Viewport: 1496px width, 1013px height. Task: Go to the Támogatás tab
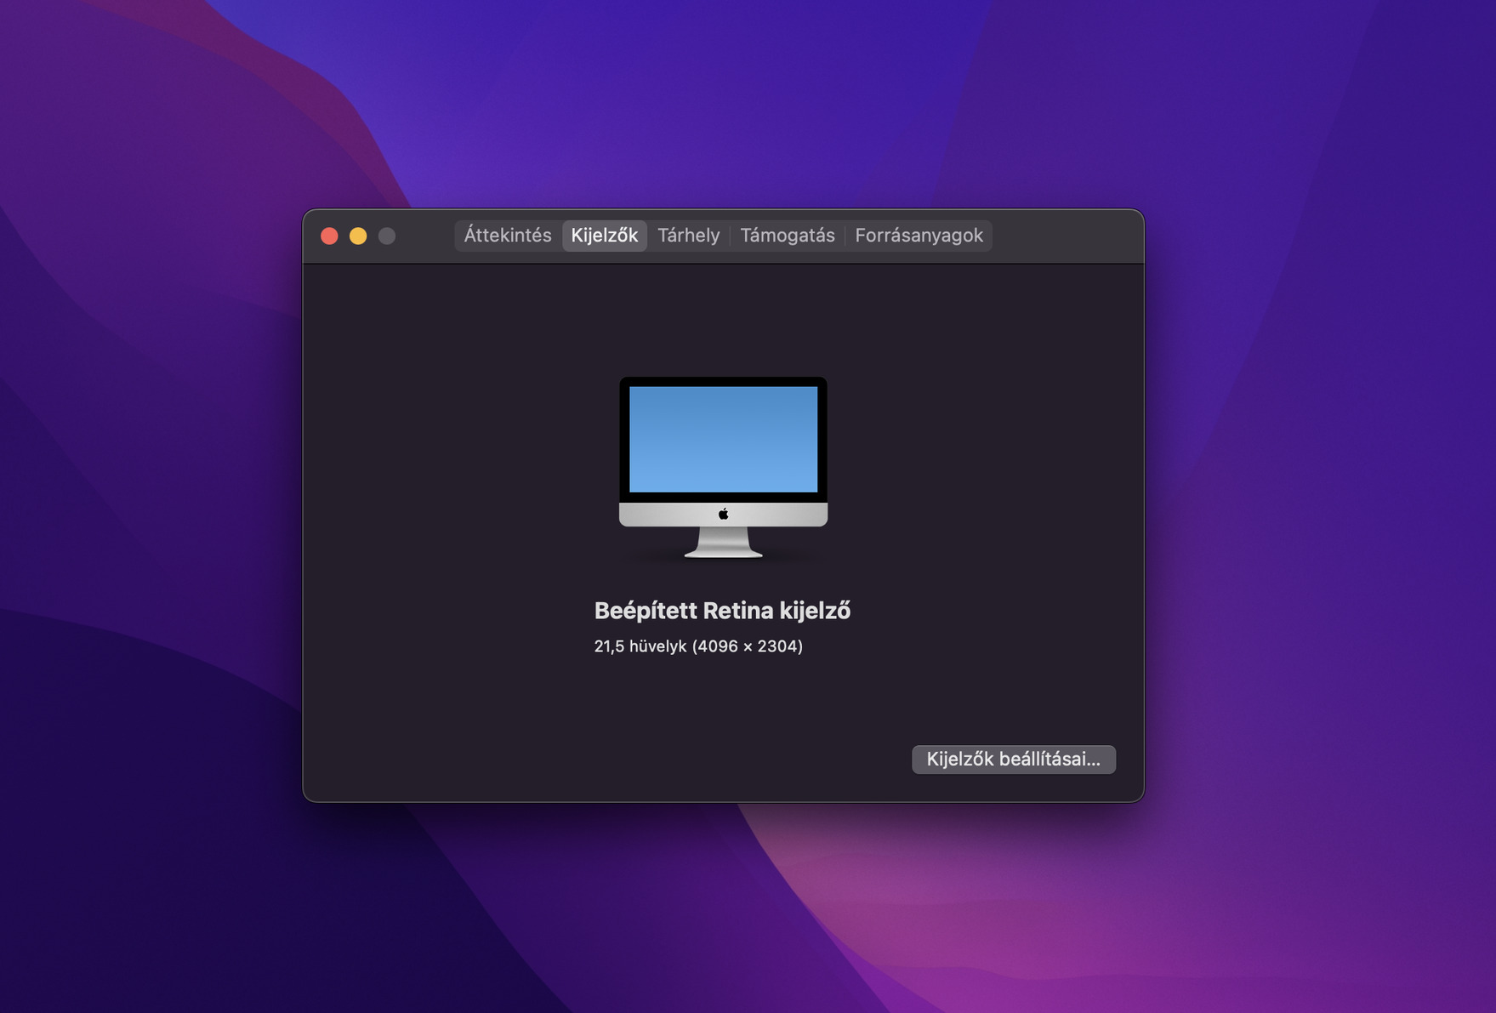pos(788,236)
